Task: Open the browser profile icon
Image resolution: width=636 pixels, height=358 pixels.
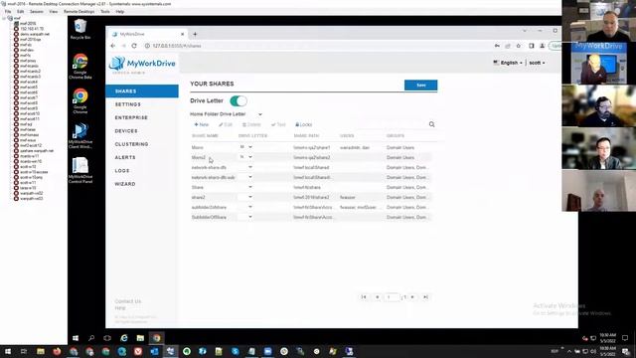Action: tap(542, 46)
